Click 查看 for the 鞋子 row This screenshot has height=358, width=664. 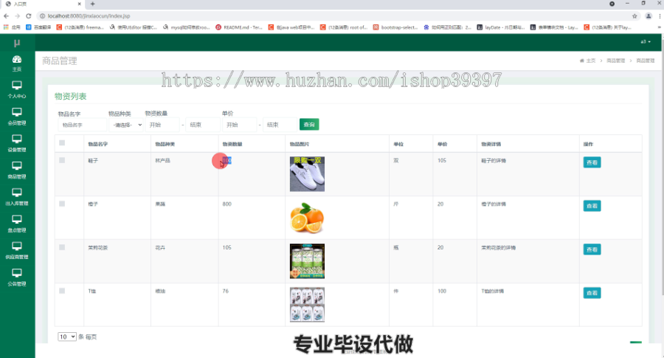[x=592, y=162]
